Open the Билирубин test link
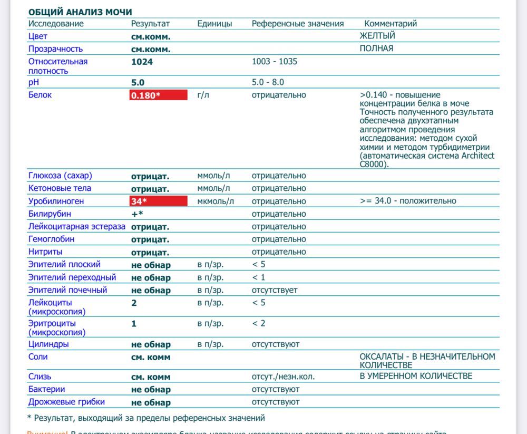Viewport: 527px width, 434px height. pyautogui.click(x=50, y=214)
